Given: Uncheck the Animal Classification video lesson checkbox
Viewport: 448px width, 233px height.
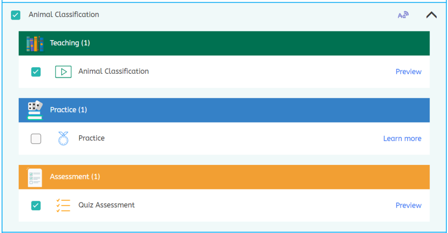Looking at the screenshot, I should (x=36, y=72).
